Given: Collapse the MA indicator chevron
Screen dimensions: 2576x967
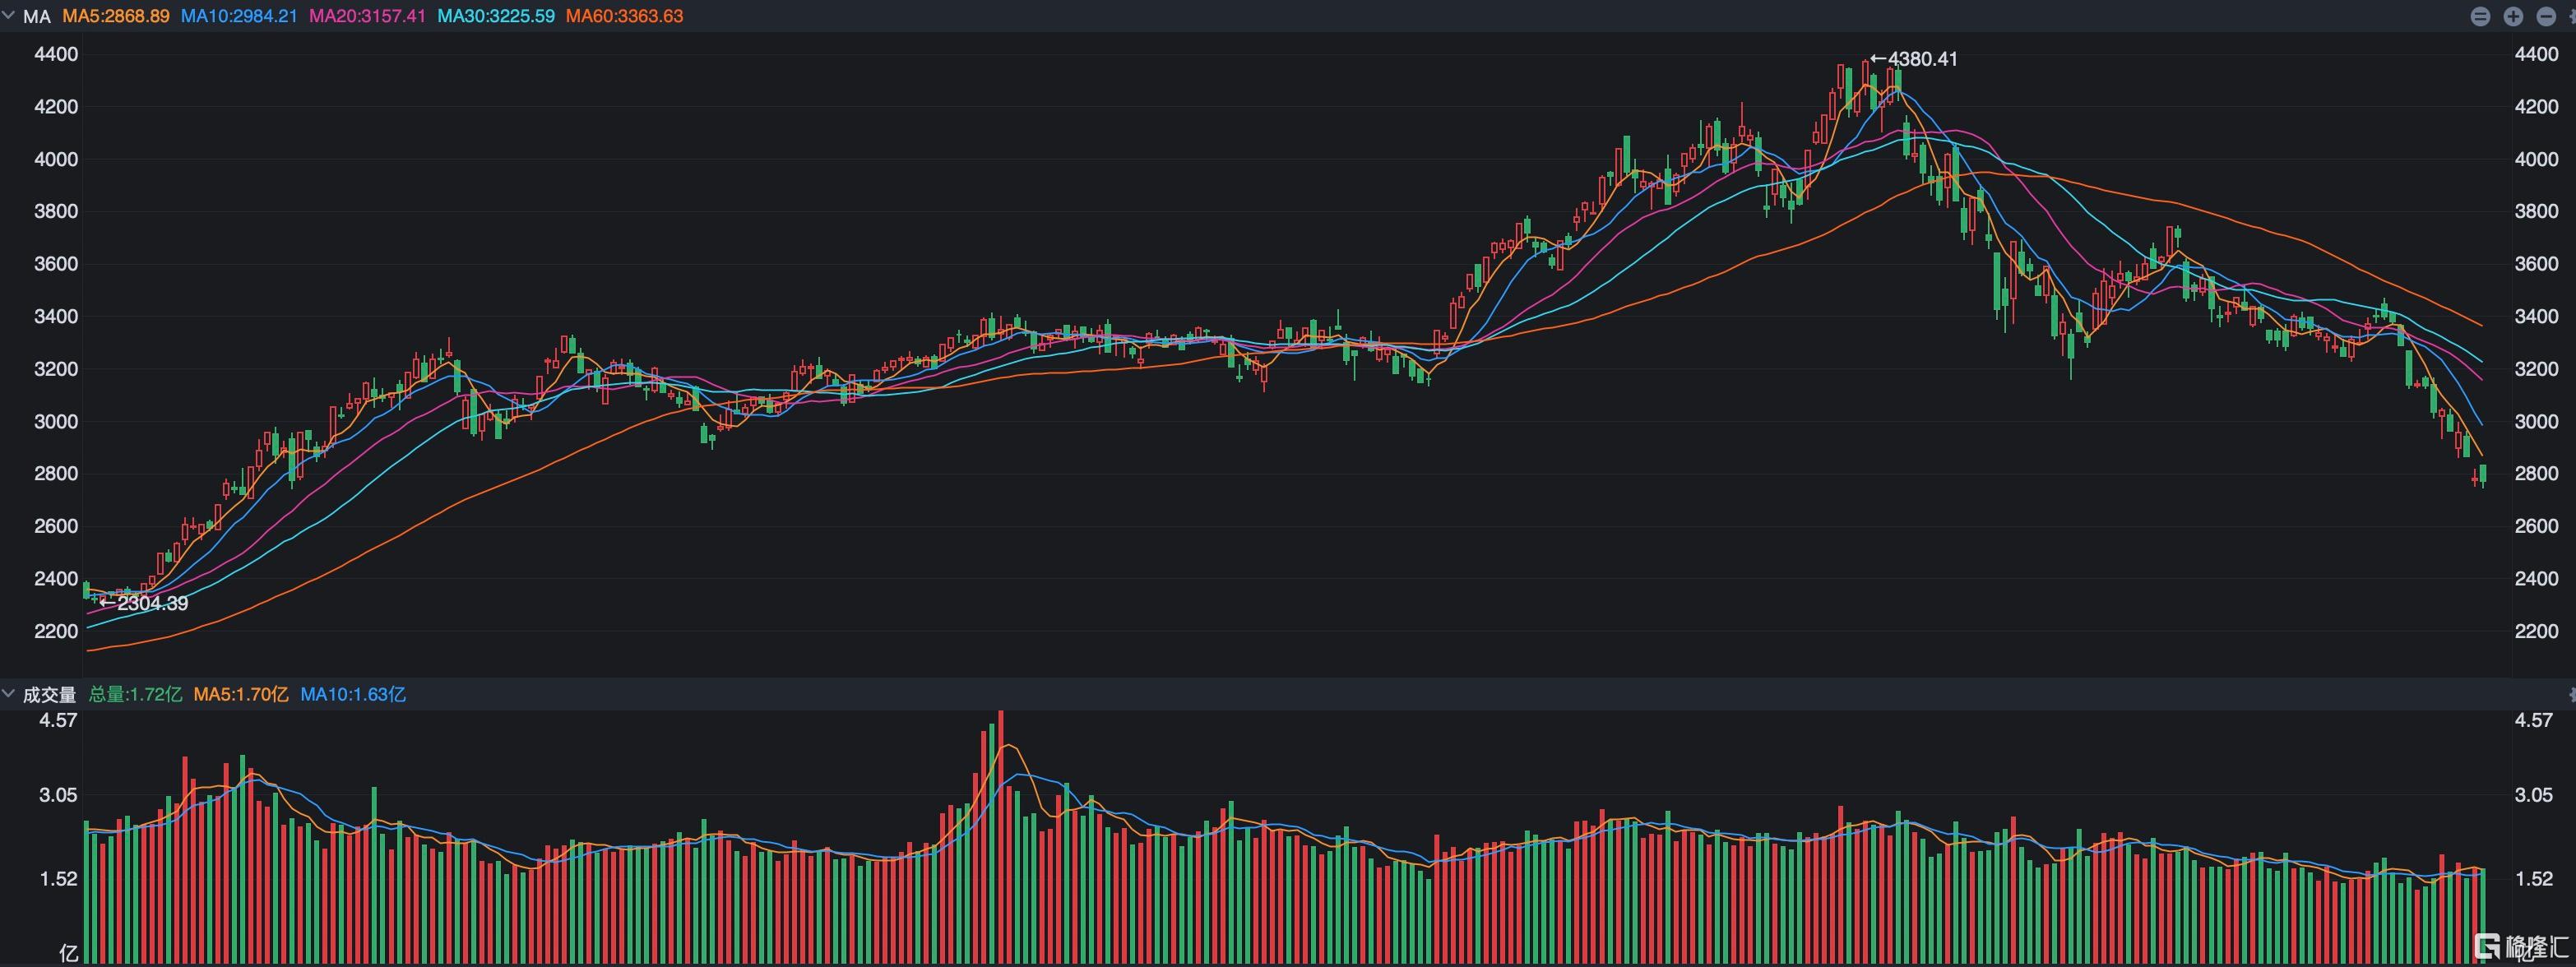Looking at the screenshot, I should click(x=9, y=16).
